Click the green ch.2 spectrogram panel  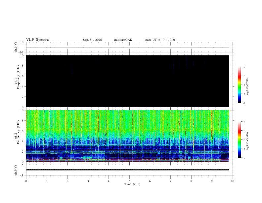click(128, 136)
